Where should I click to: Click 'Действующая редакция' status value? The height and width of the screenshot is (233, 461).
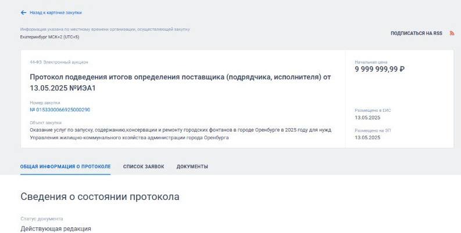pos(56,228)
